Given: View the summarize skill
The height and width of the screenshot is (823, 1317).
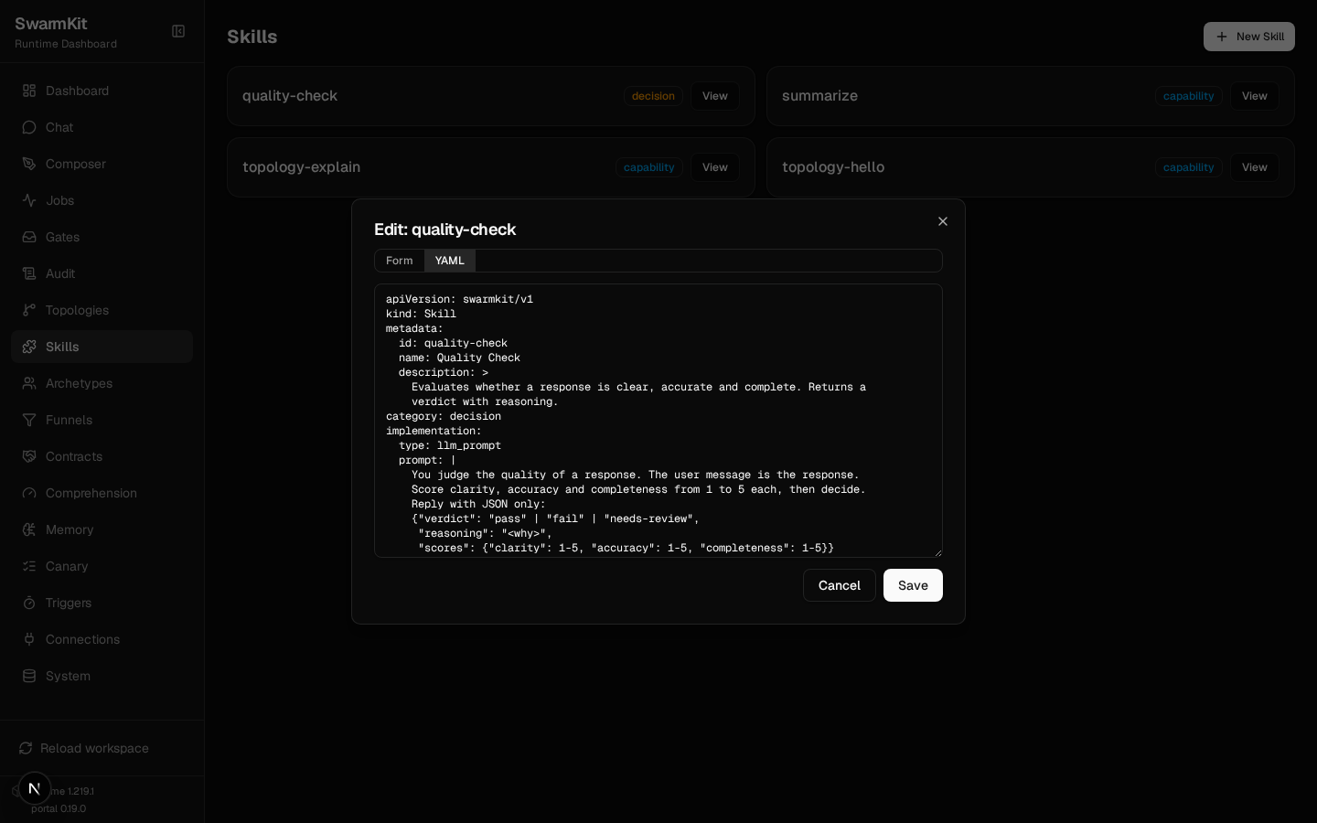Looking at the screenshot, I should coord(1255,96).
